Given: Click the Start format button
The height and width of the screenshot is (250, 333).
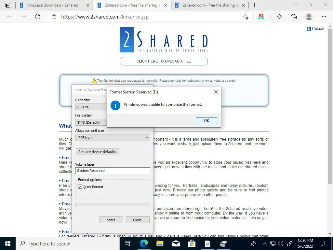Looking at the screenshot, I should tap(111, 220).
